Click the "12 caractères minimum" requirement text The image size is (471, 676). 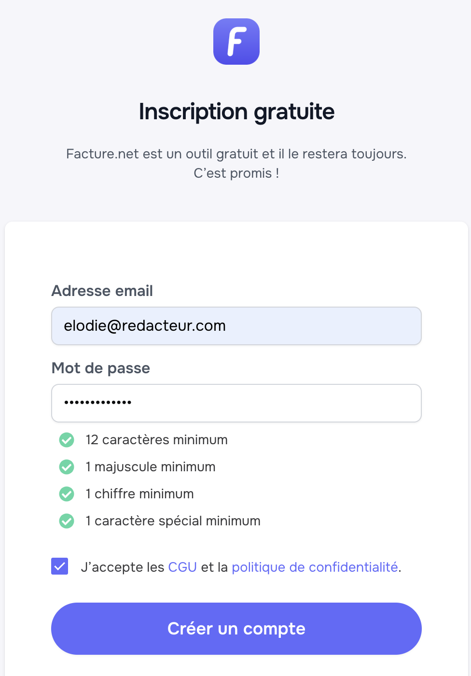point(156,440)
